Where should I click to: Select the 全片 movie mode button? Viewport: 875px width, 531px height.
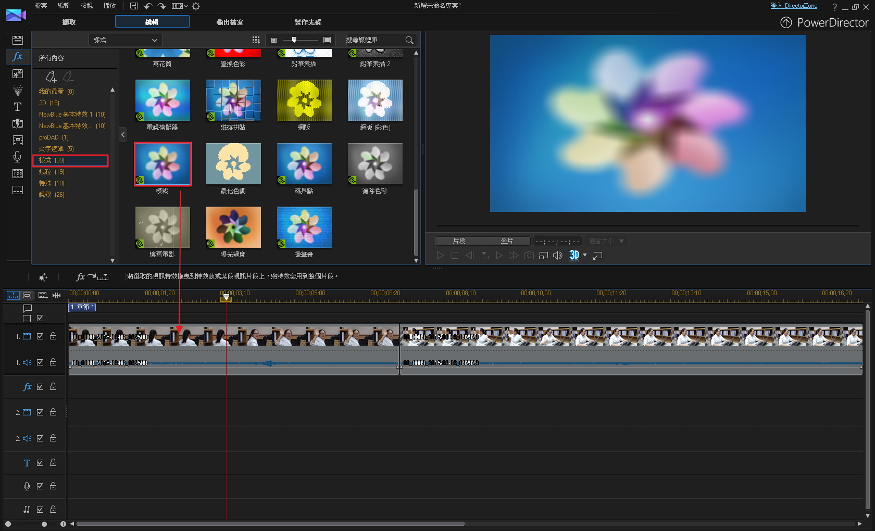[506, 241]
